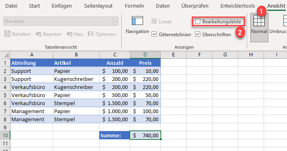Expand the Standard table view dropdown
The width and height of the screenshot is (287, 151).
[116, 21]
